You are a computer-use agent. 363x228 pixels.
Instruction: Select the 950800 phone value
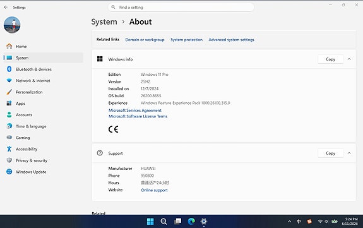[x=147, y=176]
